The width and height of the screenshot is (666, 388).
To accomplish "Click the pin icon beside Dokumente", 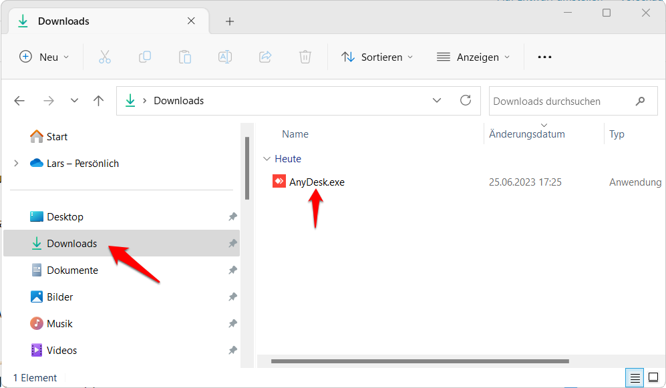I will tap(232, 270).
